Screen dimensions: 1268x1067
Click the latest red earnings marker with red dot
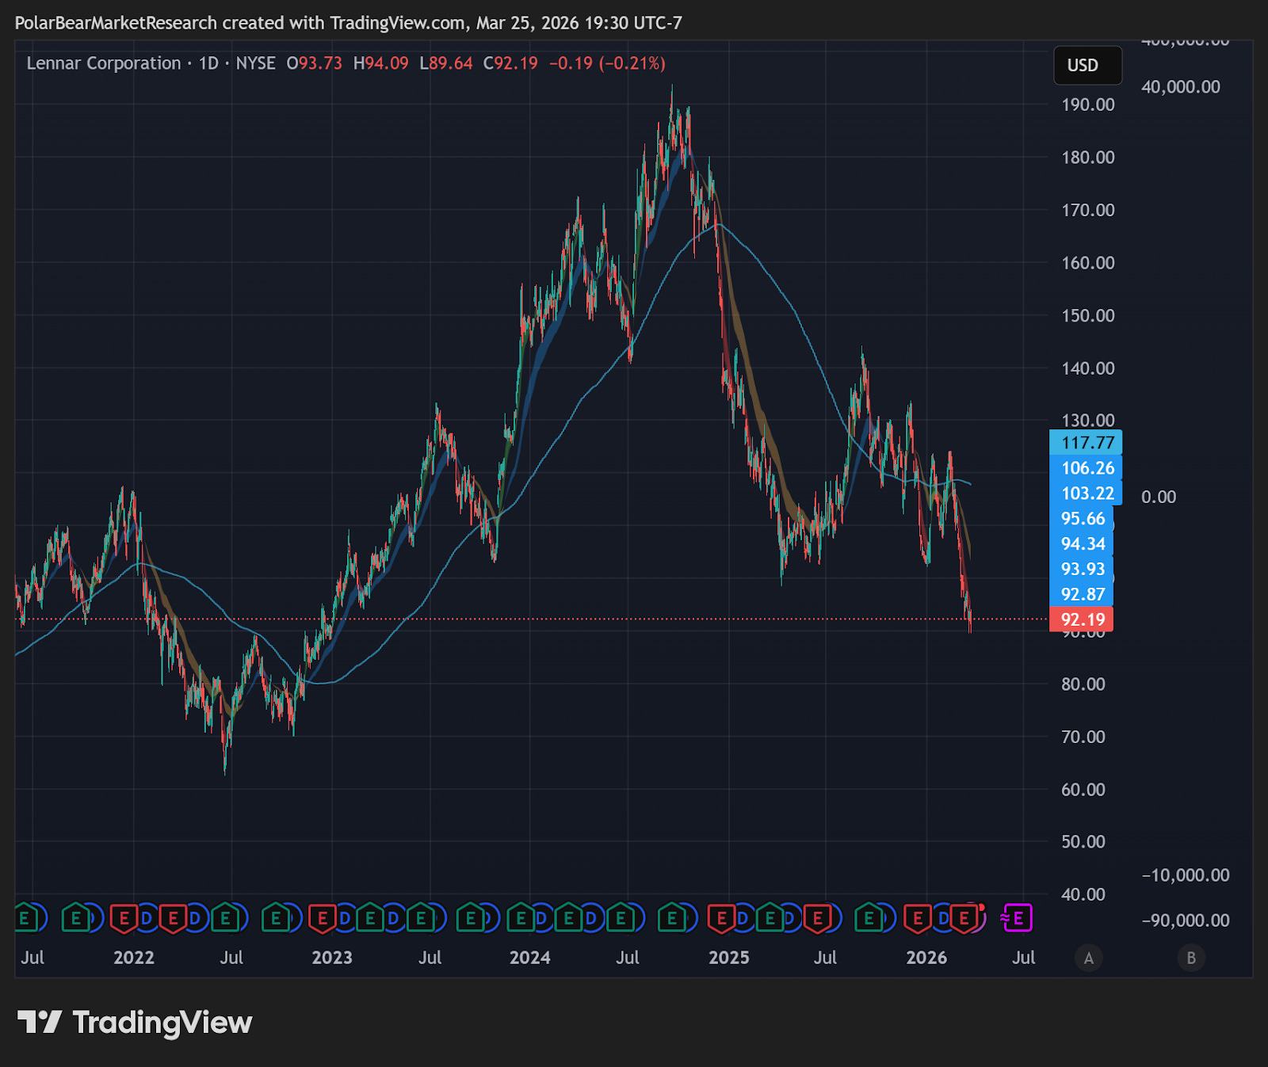[964, 919]
